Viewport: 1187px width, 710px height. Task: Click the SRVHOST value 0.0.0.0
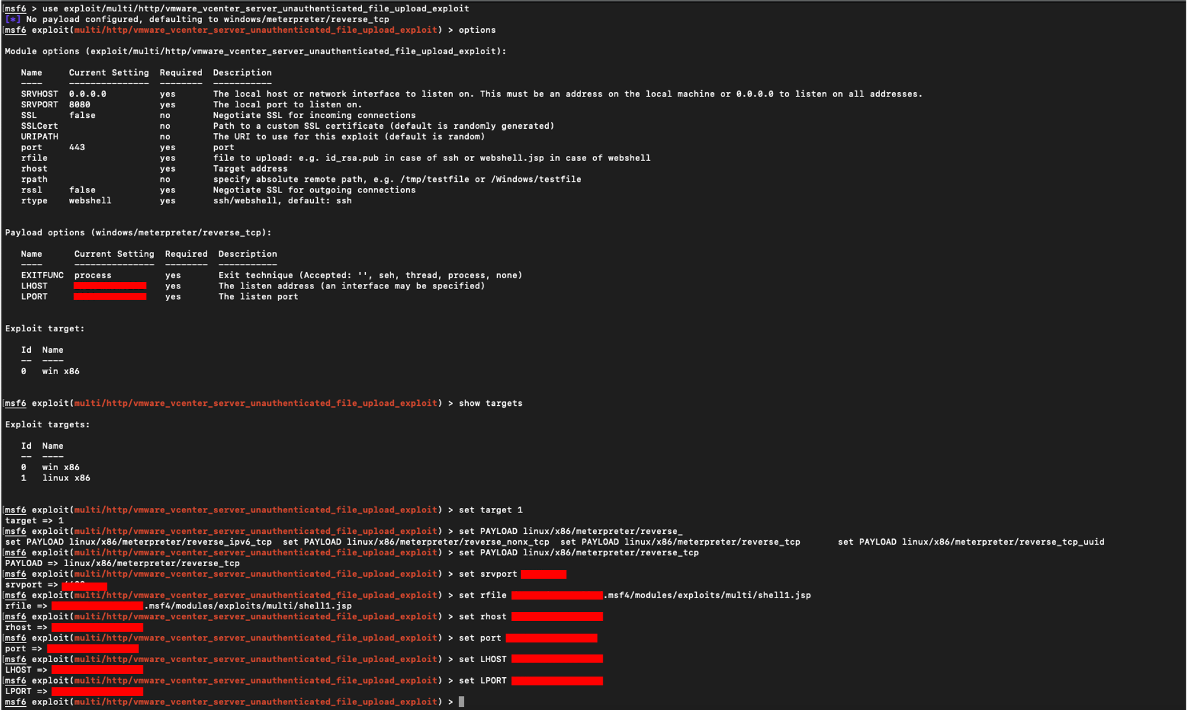pyautogui.click(x=87, y=94)
